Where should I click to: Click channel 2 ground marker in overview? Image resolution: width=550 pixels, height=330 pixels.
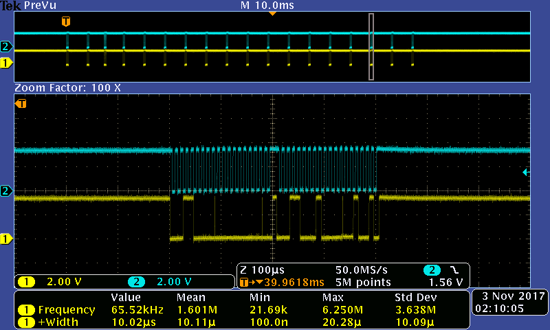6,46
